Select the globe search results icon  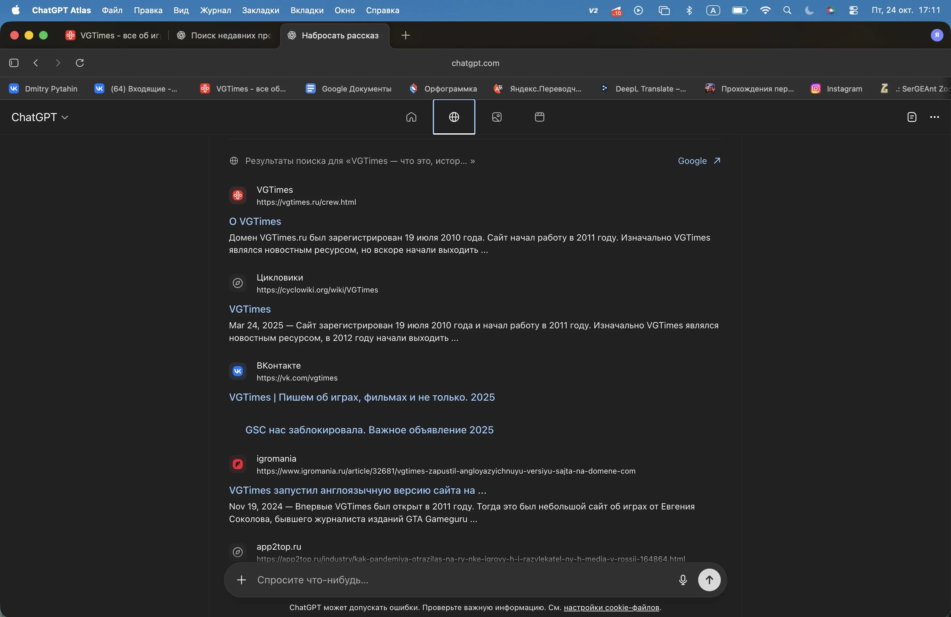(x=454, y=117)
